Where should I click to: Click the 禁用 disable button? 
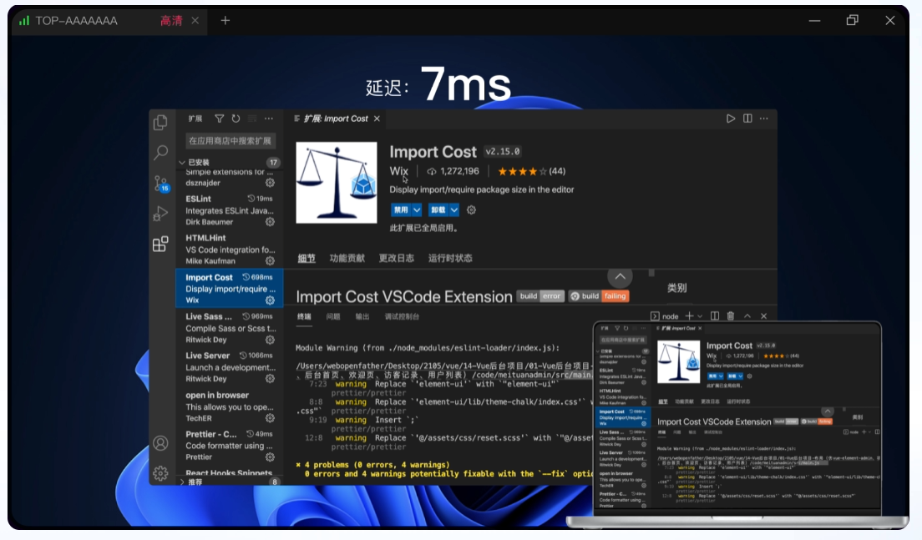(x=402, y=210)
